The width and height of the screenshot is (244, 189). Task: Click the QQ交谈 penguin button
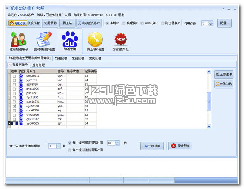click(x=17, y=23)
